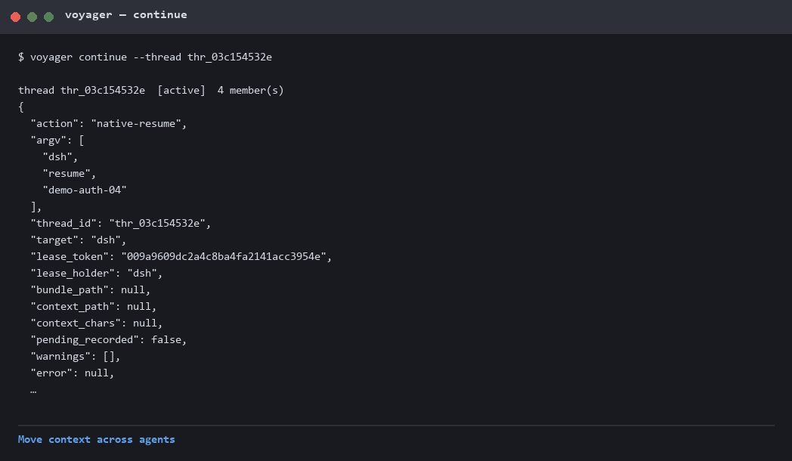The image size is (792, 461).
Task: Click the '"resume",' argv entry
Action: click(70, 174)
